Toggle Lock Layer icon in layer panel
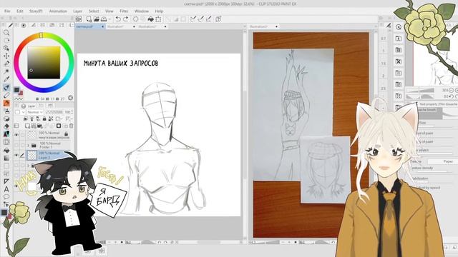 (44, 119)
